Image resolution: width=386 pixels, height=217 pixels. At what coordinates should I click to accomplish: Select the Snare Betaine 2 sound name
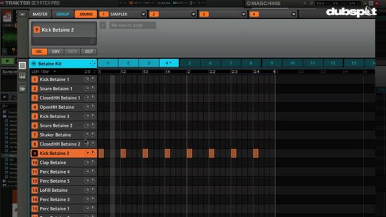[x=56, y=126]
